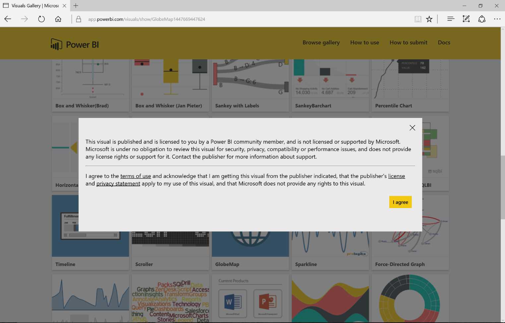Reload the page with Refresh icon

click(x=41, y=19)
